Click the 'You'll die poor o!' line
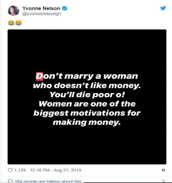This screenshot has height=183, width=172. click(86, 94)
